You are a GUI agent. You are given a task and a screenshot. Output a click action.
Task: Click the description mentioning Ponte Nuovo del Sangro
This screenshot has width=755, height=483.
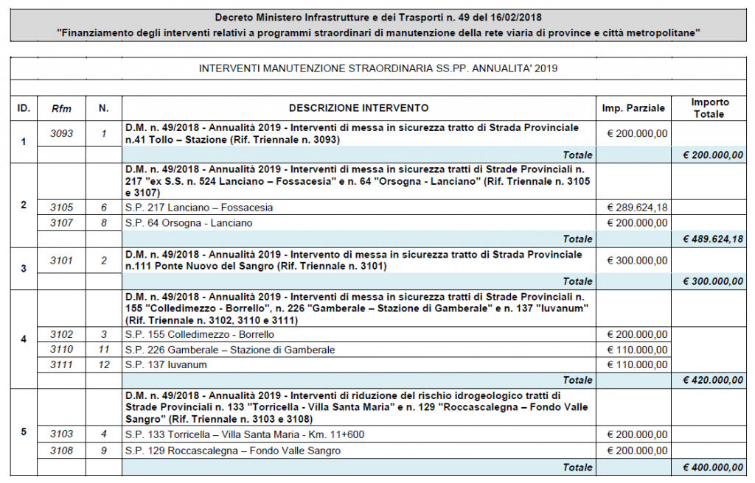point(352,260)
